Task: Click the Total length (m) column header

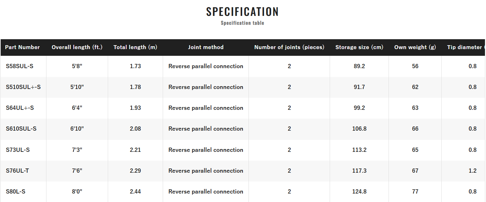Action: pos(135,47)
